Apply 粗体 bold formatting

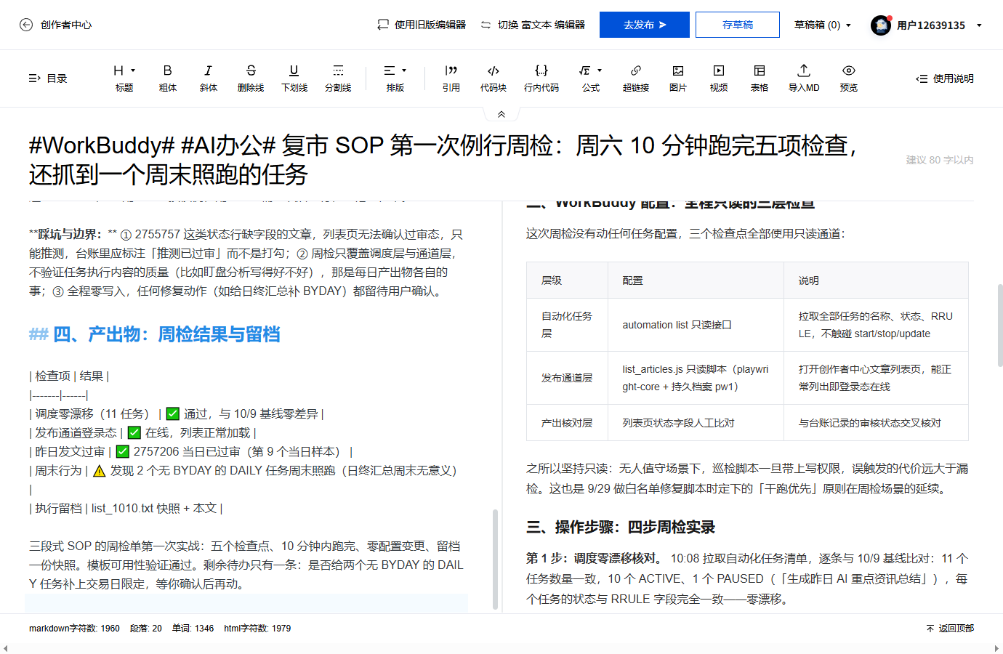coord(168,78)
